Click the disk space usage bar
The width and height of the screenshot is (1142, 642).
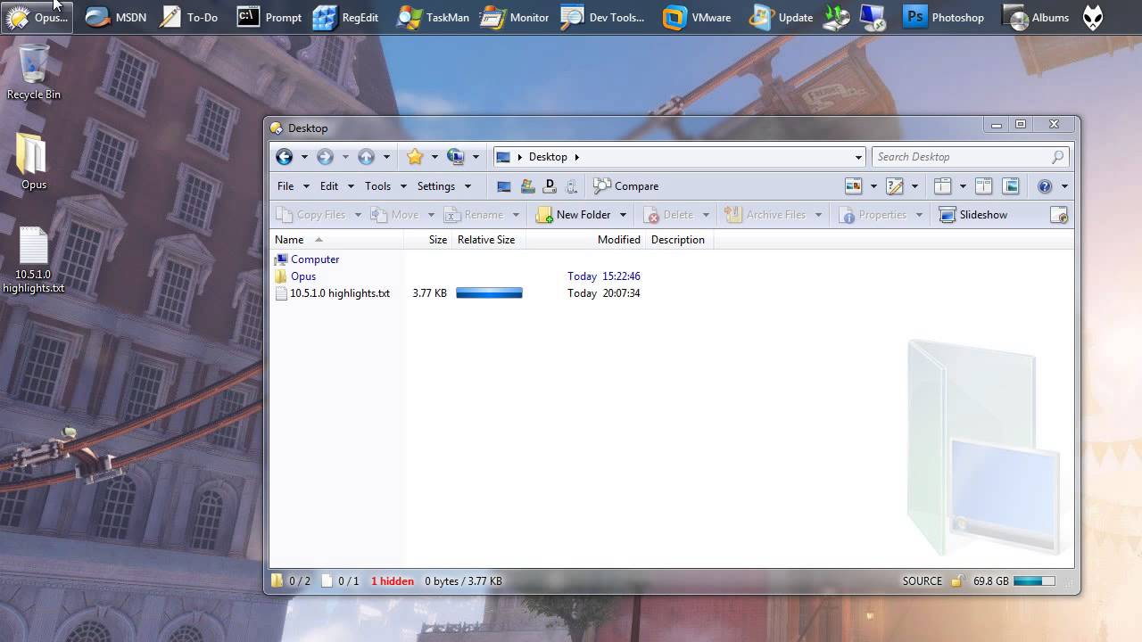tap(1034, 581)
